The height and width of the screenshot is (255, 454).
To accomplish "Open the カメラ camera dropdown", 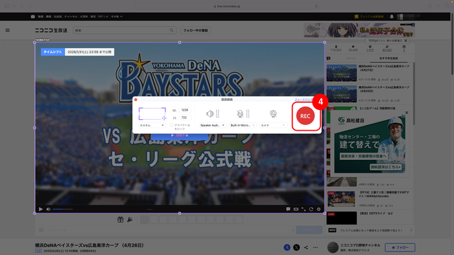I will click(273, 126).
